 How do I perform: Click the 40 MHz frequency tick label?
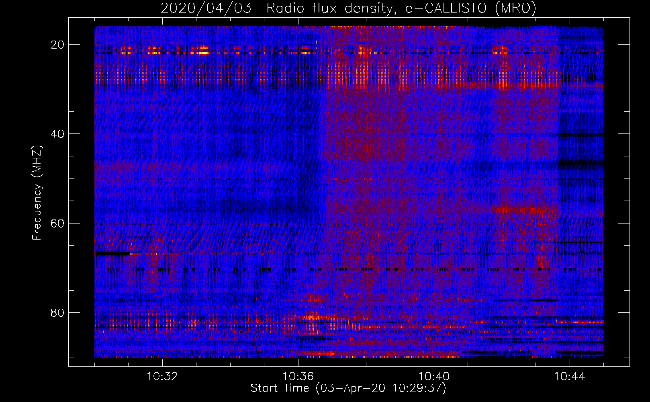tap(58, 134)
